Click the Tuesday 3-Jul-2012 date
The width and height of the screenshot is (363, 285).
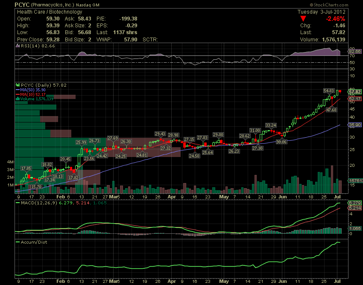321,12
